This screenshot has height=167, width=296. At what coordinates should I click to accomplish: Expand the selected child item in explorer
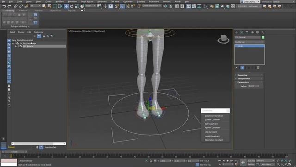tap(16, 46)
